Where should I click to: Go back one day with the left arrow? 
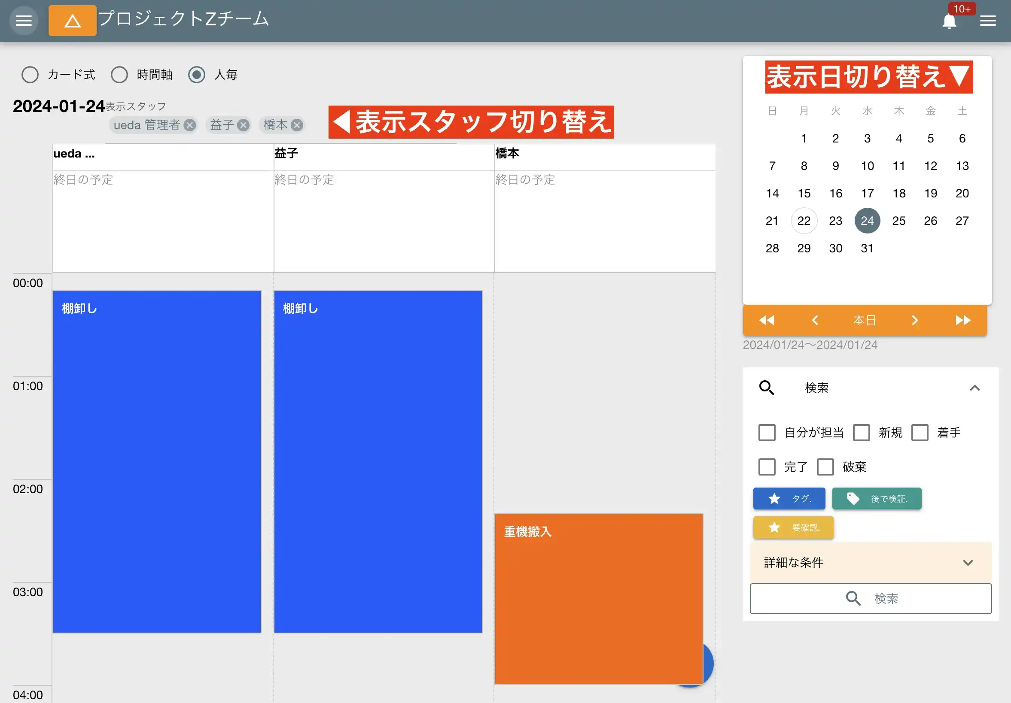click(x=816, y=320)
